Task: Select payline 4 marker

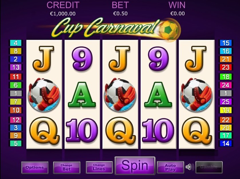Action: tap(16, 43)
